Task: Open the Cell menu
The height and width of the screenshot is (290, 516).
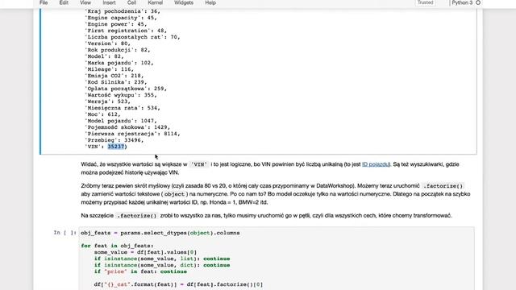Action: tap(131, 2)
